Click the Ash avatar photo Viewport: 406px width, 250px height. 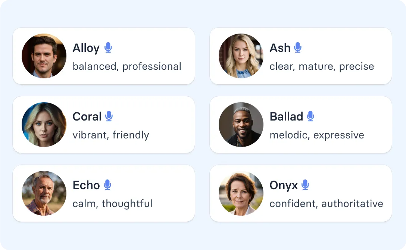pos(240,56)
